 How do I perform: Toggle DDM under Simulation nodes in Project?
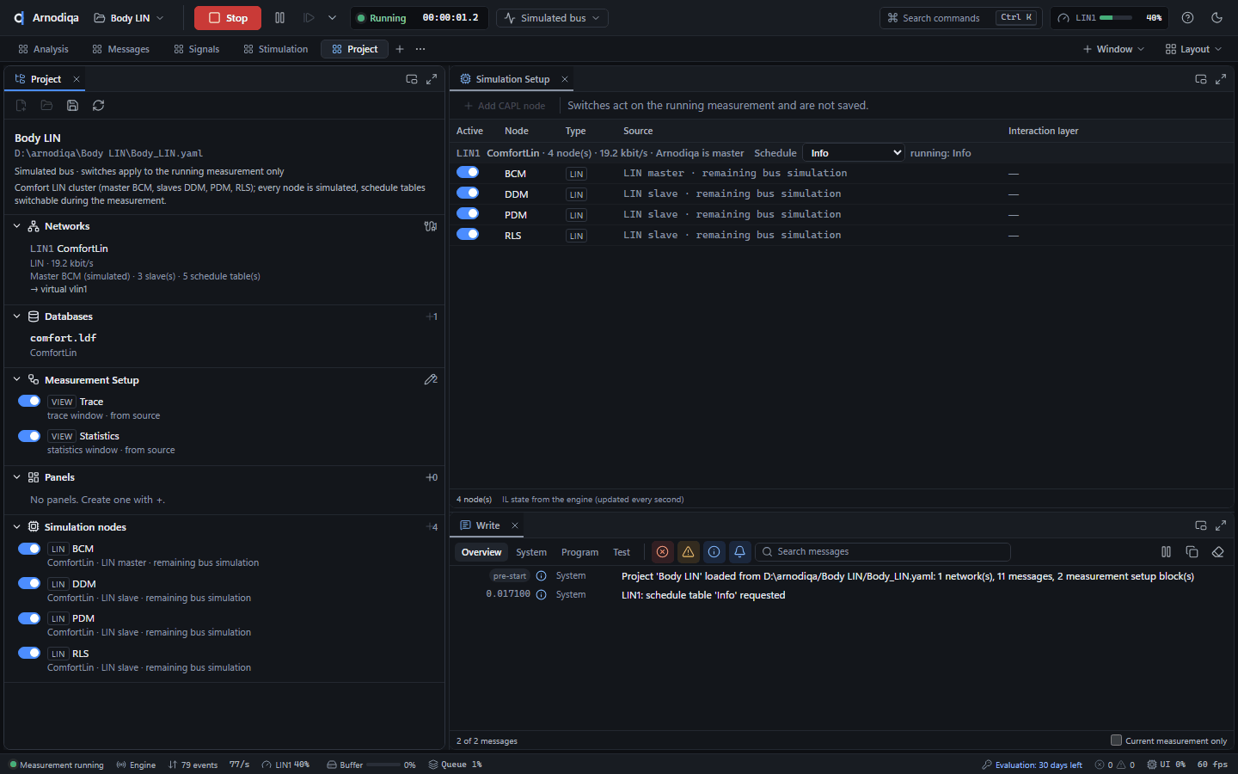[x=29, y=583]
